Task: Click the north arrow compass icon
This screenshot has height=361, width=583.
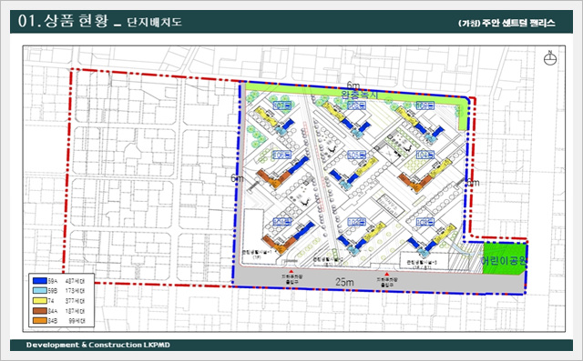Action: (550, 58)
